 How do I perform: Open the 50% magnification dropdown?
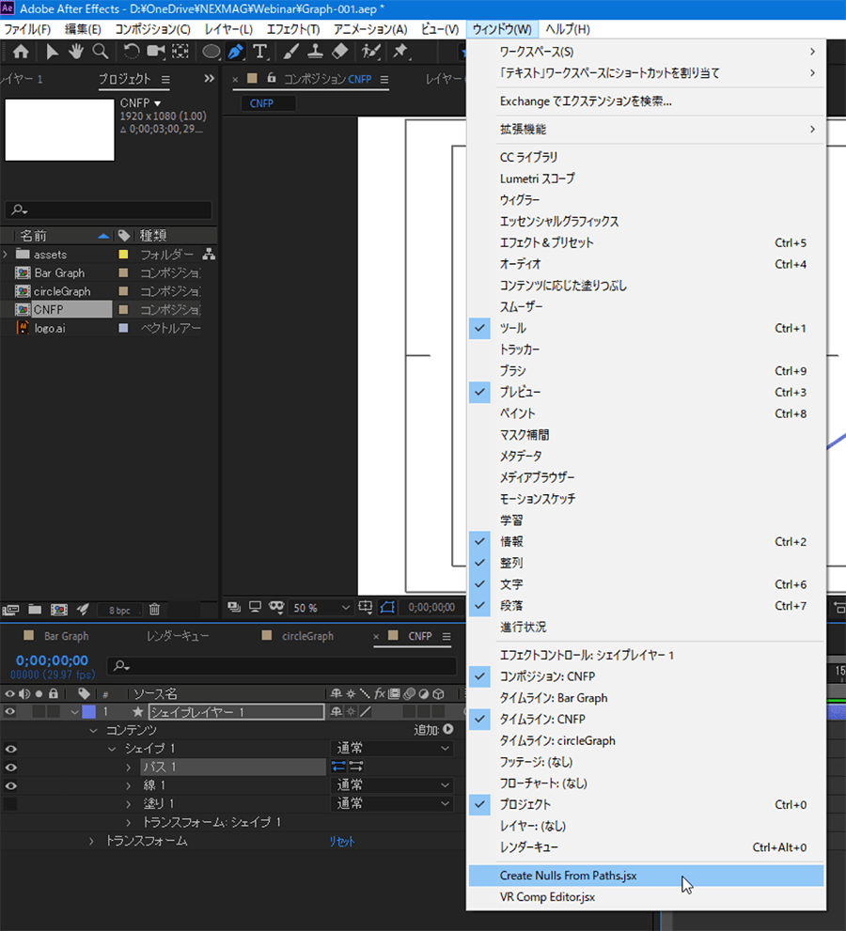320,608
